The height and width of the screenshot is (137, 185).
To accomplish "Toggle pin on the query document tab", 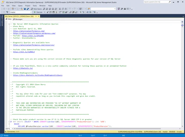I will [x=36, y=16].
